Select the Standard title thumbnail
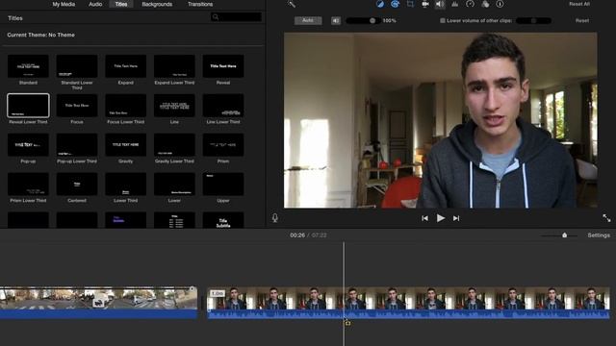 (28, 66)
